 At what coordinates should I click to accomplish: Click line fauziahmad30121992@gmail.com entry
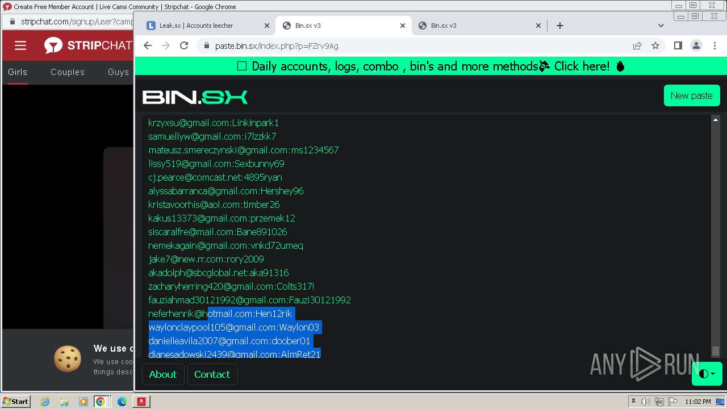point(249,300)
